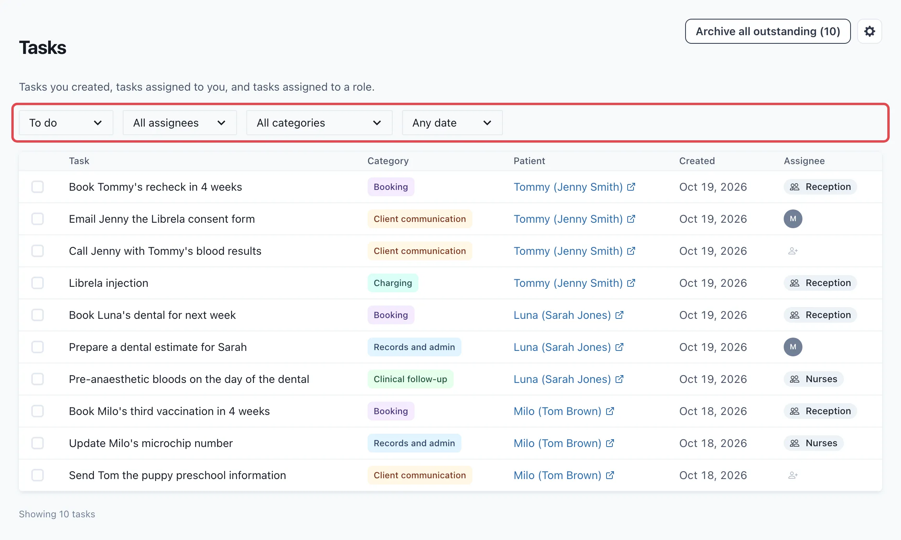Check off Book Tommy's recheck in 4 weeks

[x=38, y=187]
